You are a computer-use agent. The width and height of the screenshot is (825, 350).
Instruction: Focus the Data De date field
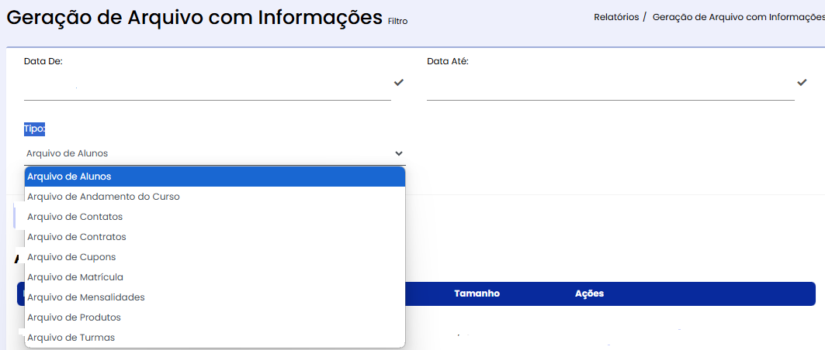[x=207, y=85]
